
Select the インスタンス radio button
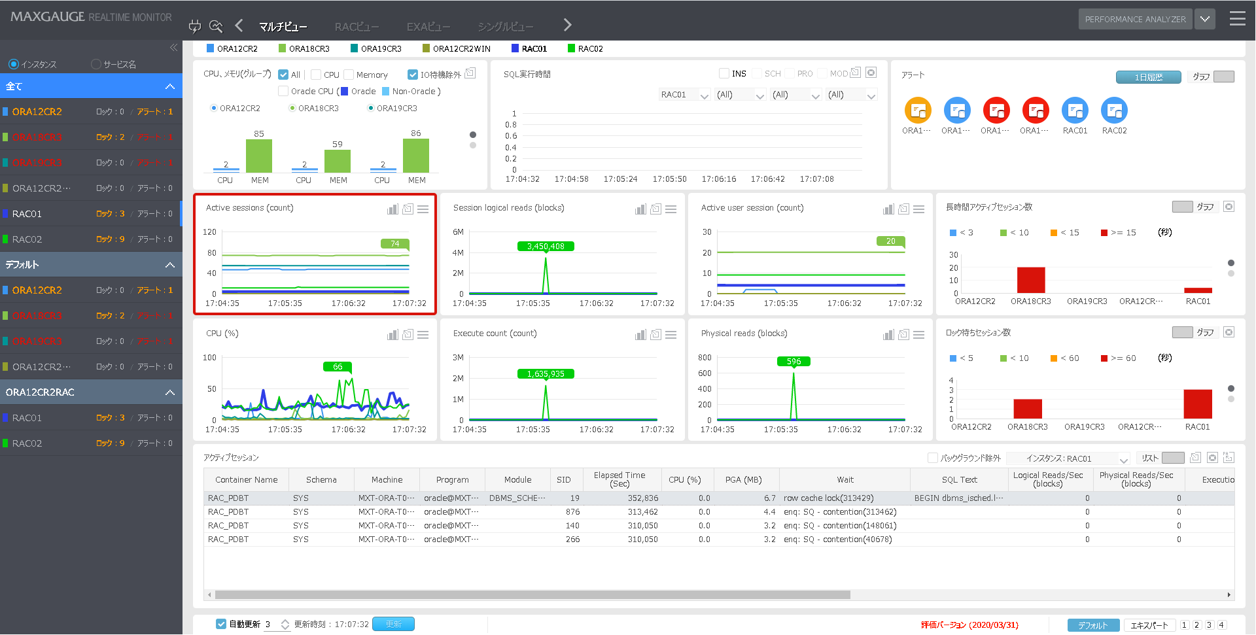[x=13, y=64]
